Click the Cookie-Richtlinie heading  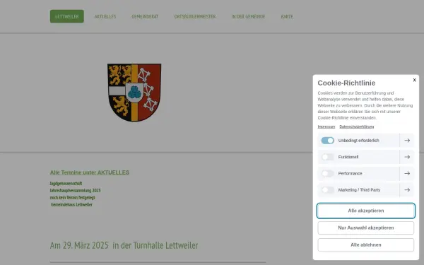(x=346, y=83)
